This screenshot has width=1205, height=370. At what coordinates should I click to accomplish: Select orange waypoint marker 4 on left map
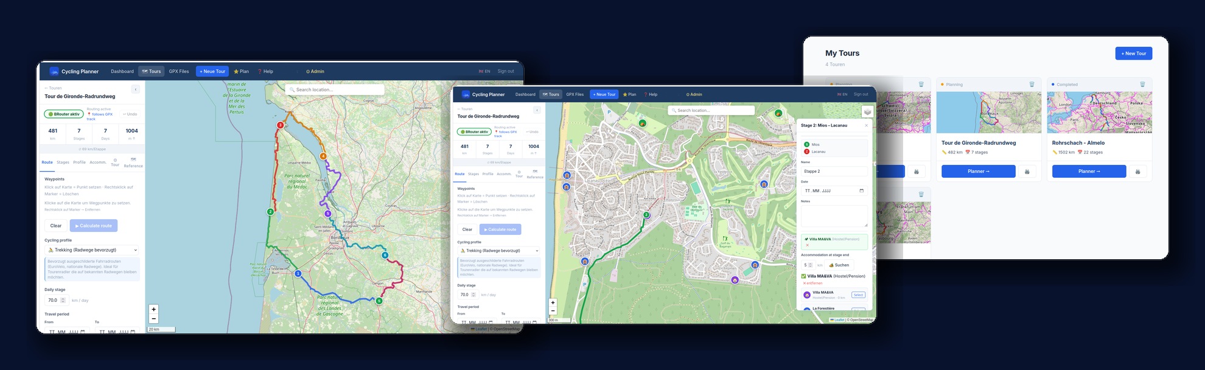click(x=323, y=156)
